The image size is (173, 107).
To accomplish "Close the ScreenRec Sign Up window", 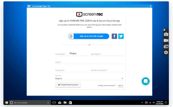I will [151, 6].
